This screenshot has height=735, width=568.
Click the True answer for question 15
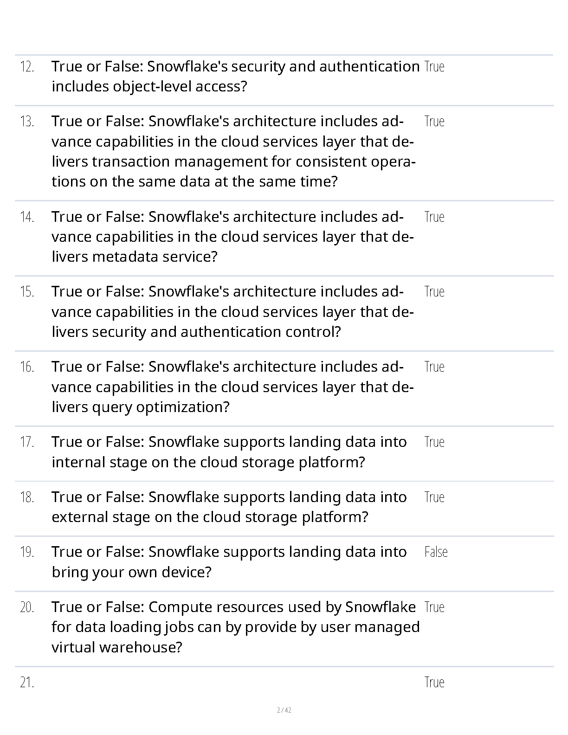coord(434,292)
